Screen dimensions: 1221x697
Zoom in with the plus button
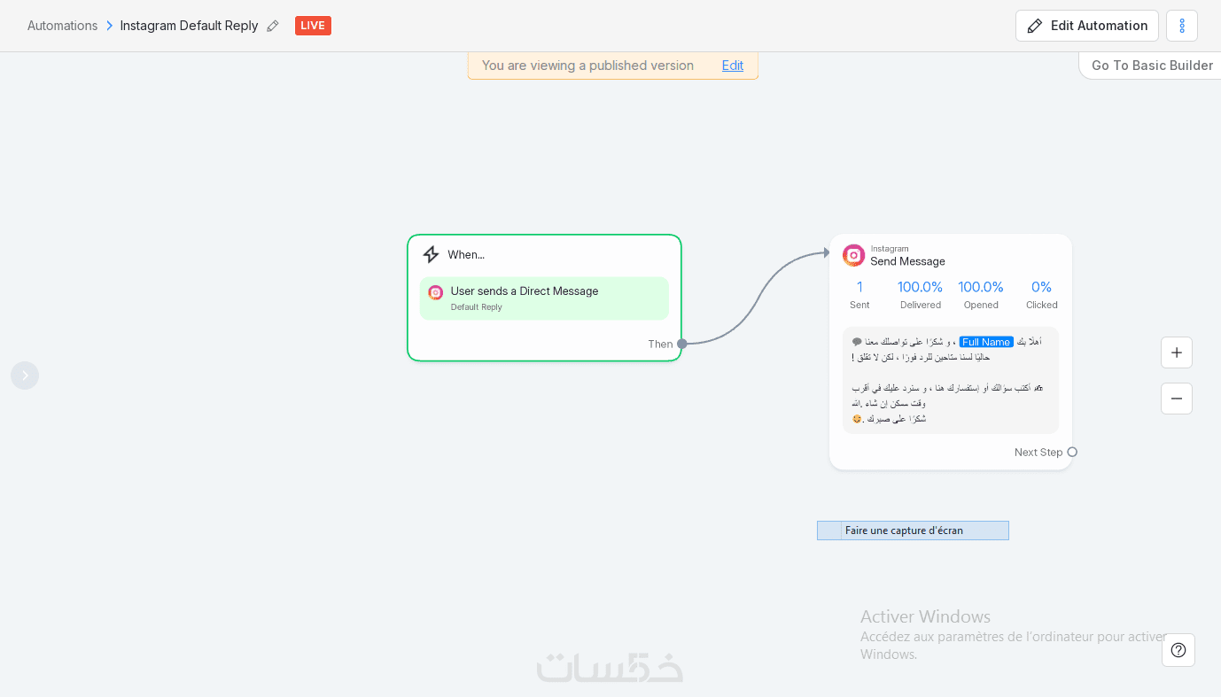click(x=1176, y=352)
